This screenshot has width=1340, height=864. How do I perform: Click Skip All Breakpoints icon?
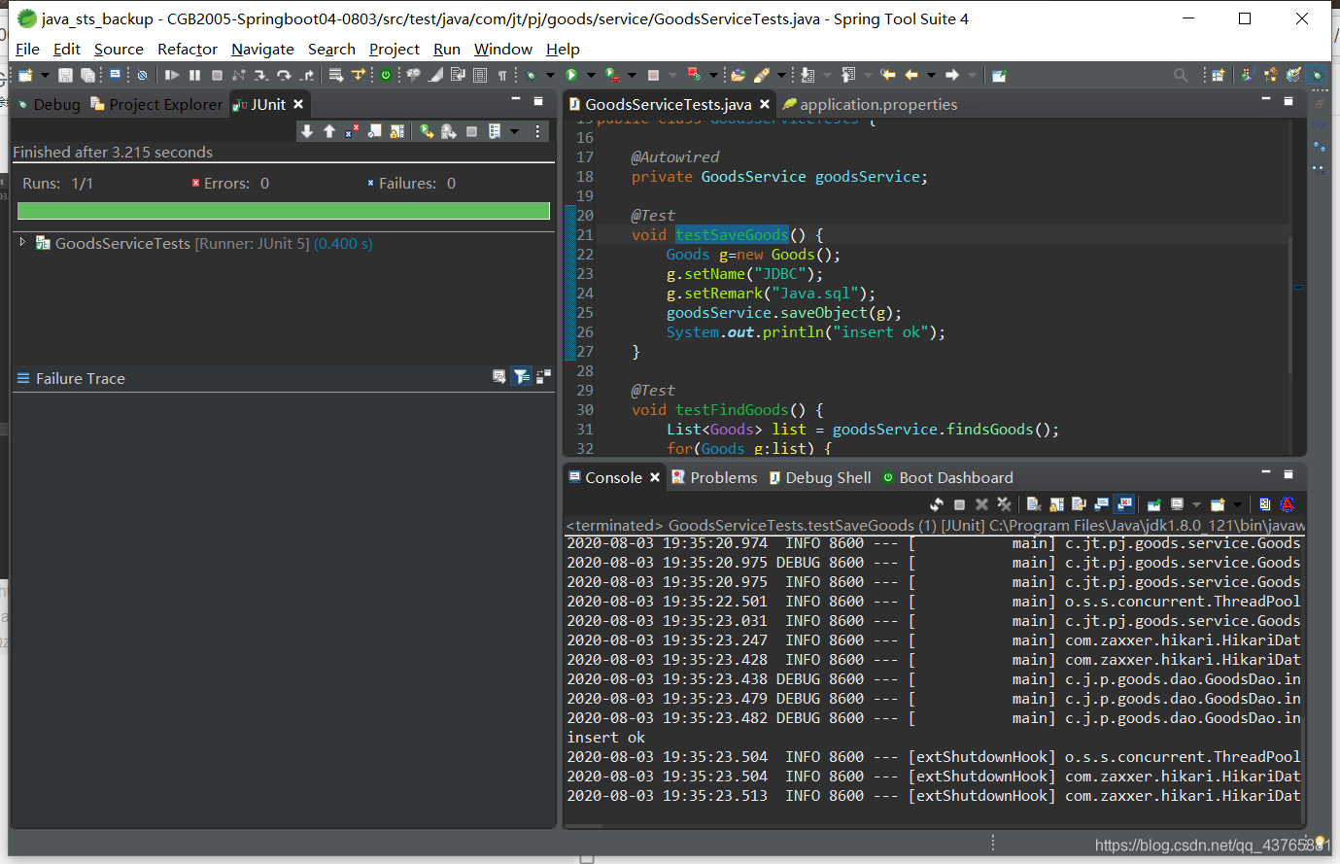(x=142, y=75)
